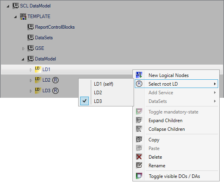Select the Select root LD entry
This screenshot has height=183, width=224.
[x=176, y=84]
